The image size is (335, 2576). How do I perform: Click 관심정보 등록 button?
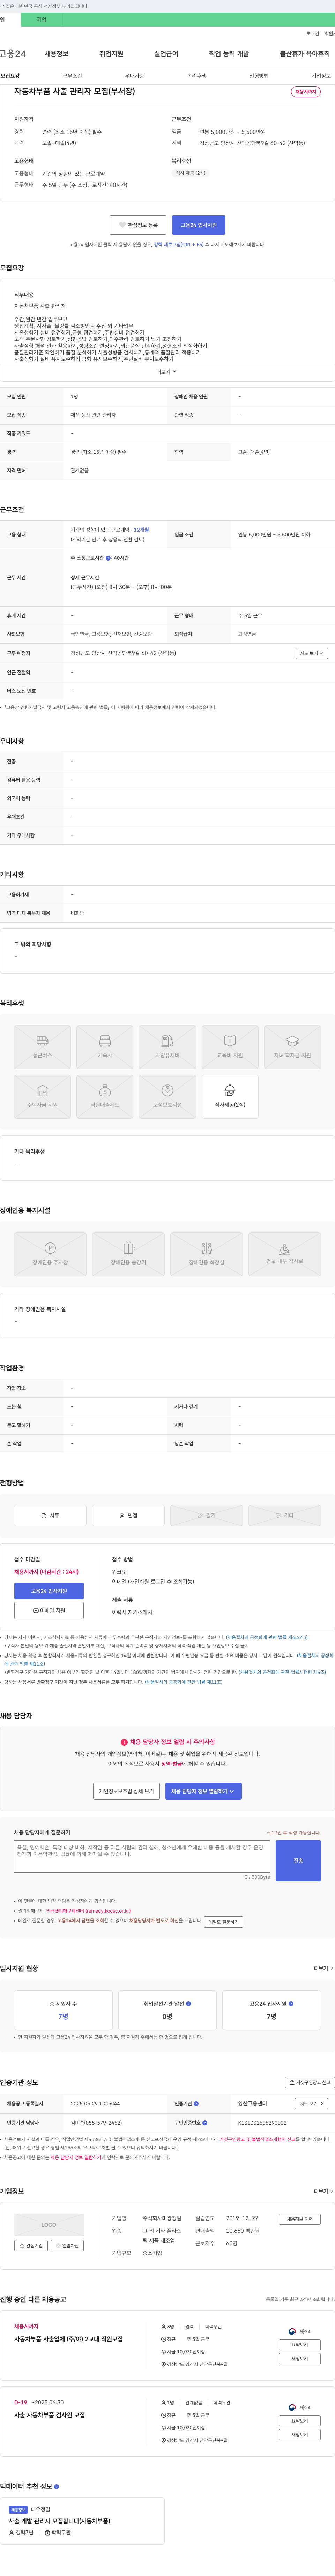(138, 225)
